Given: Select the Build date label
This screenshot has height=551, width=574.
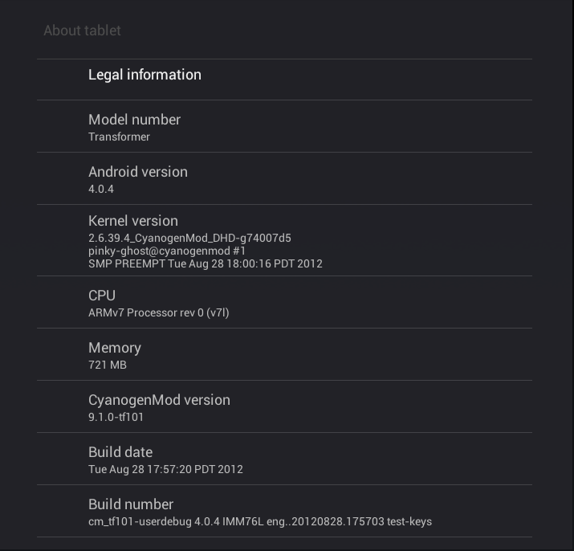Looking at the screenshot, I should click(x=120, y=452).
